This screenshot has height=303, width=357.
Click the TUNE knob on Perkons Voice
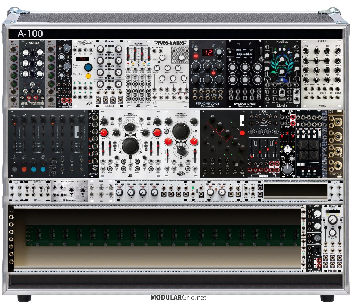click(196, 67)
